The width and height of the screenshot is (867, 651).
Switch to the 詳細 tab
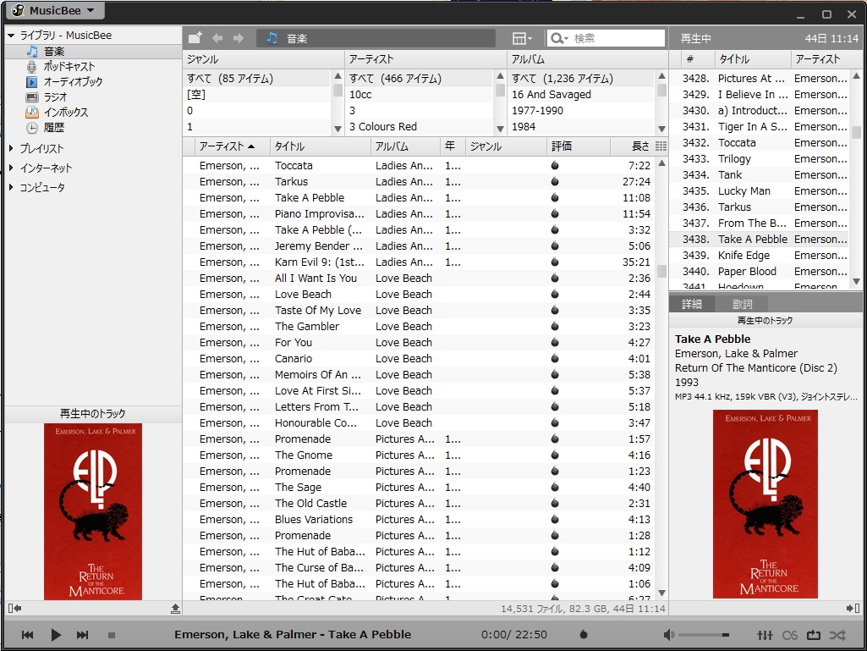click(692, 304)
